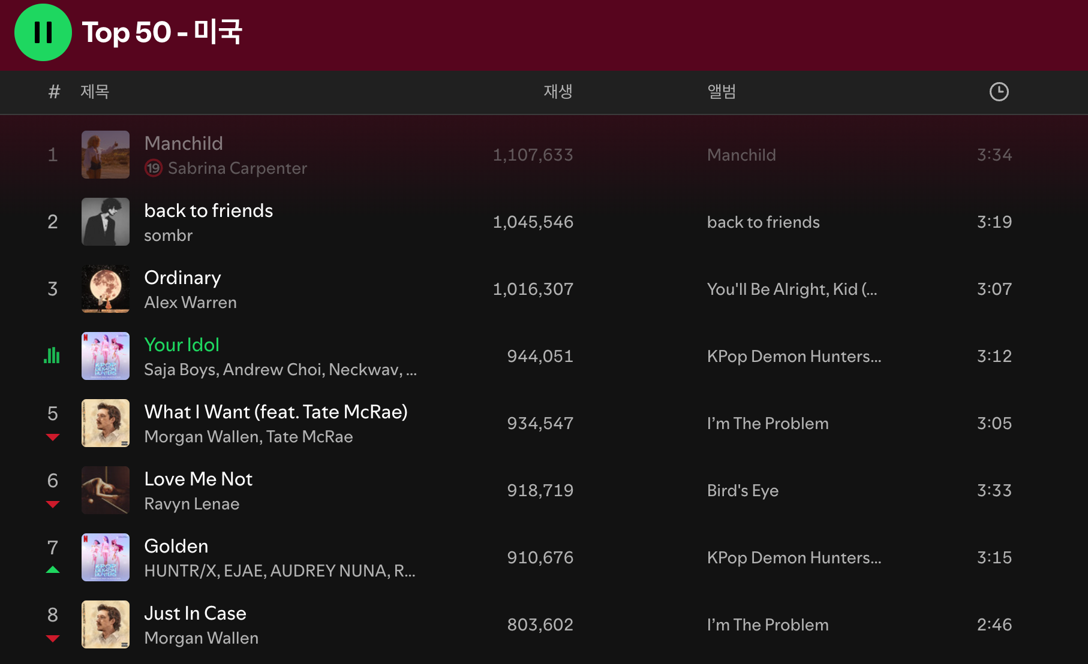The height and width of the screenshot is (664, 1088).
Task: Click the Love Me Not cover image
Action: point(106,490)
